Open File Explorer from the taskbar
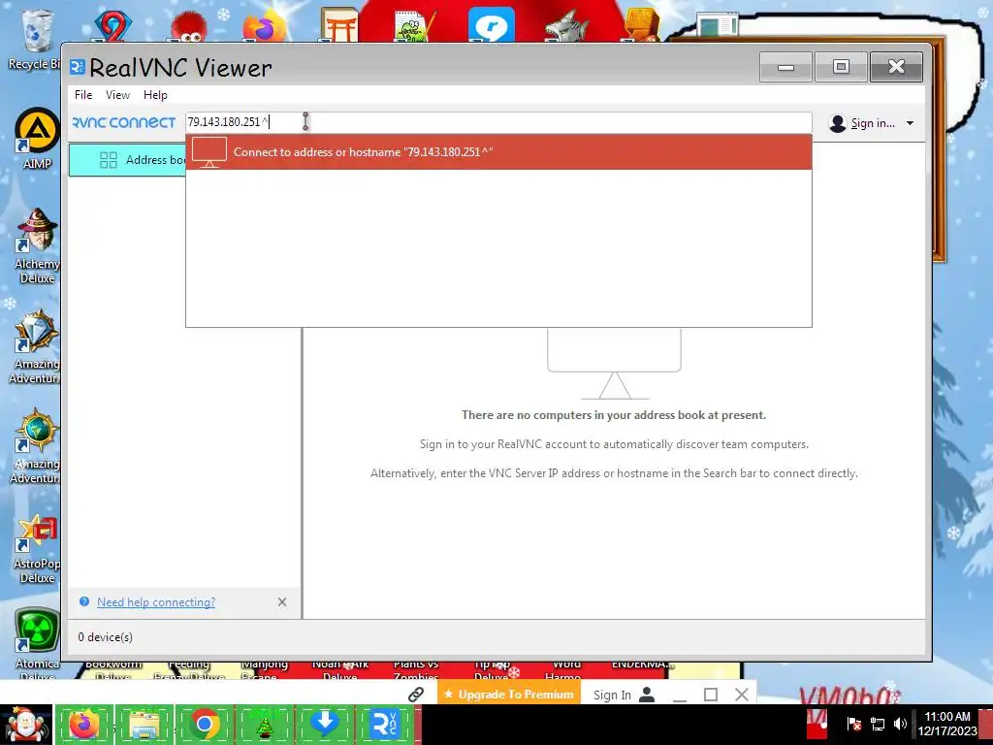 144,725
